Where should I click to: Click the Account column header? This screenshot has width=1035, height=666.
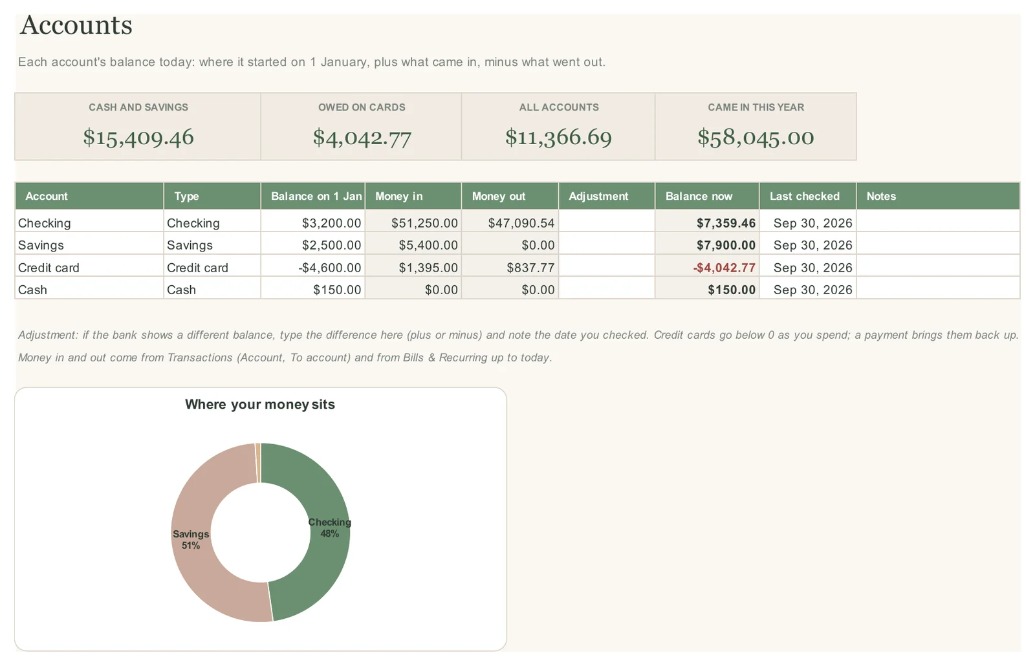89,196
